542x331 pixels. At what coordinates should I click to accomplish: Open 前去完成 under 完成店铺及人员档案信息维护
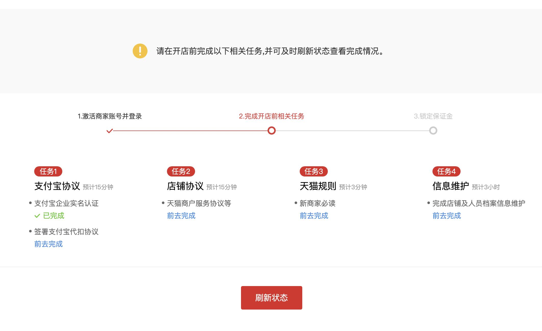(447, 216)
